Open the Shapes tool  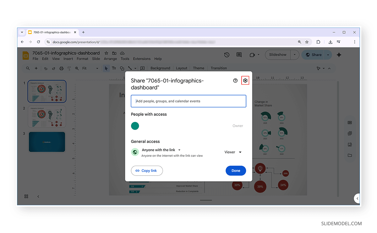coord(122,68)
